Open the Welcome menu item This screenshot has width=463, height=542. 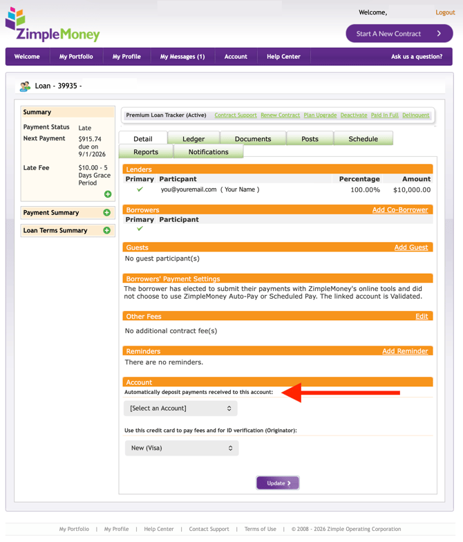coord(27,57)
